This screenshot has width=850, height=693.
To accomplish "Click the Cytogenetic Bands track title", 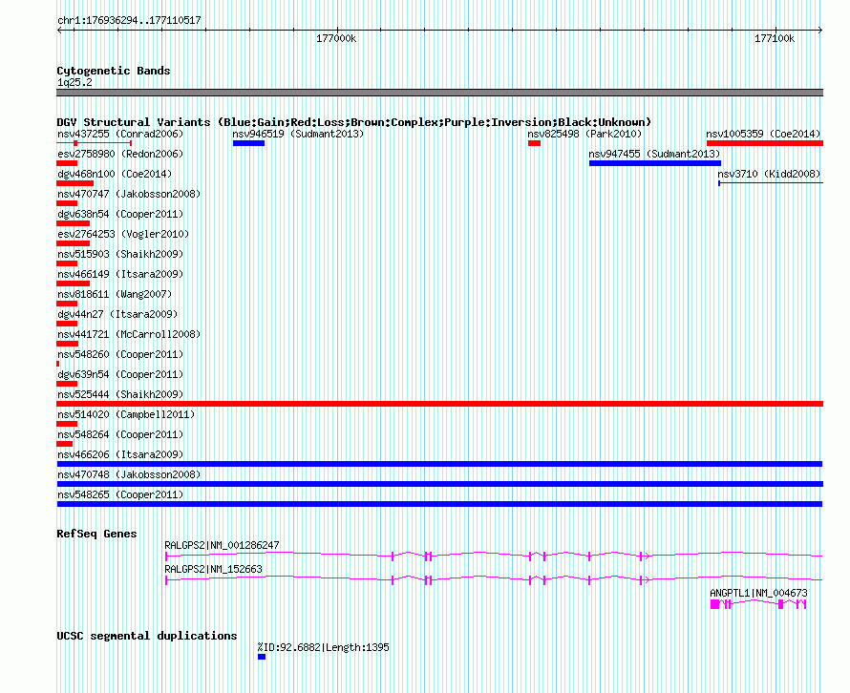I will pyautogui.click(x=114, y=71).
